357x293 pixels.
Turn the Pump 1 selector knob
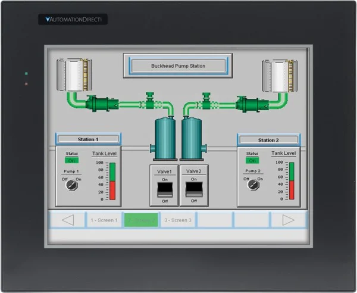(x=71, y=185)
